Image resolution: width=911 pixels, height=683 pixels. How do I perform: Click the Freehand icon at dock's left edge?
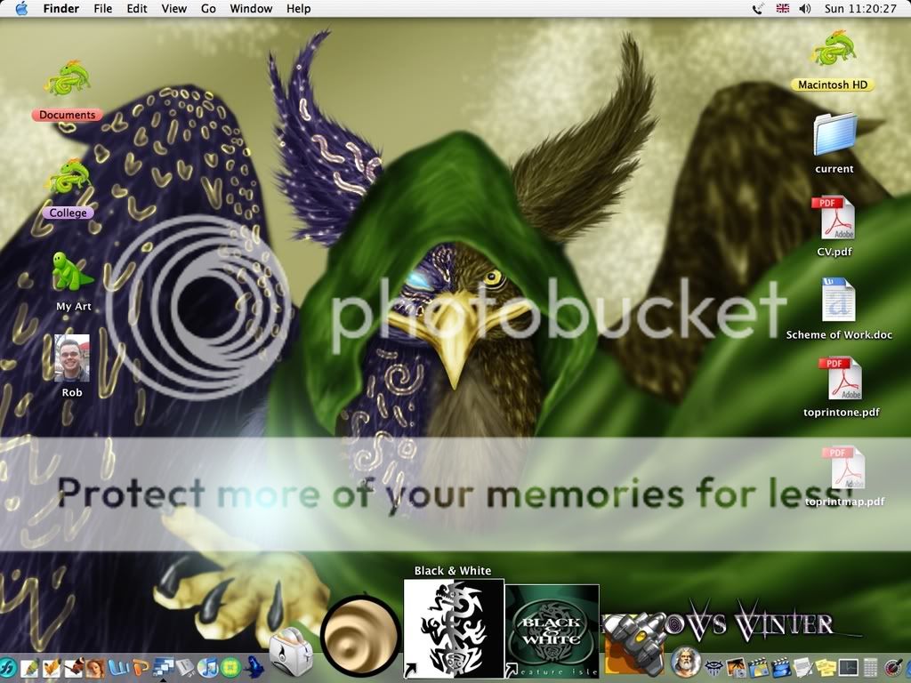(x=6, y=667)
